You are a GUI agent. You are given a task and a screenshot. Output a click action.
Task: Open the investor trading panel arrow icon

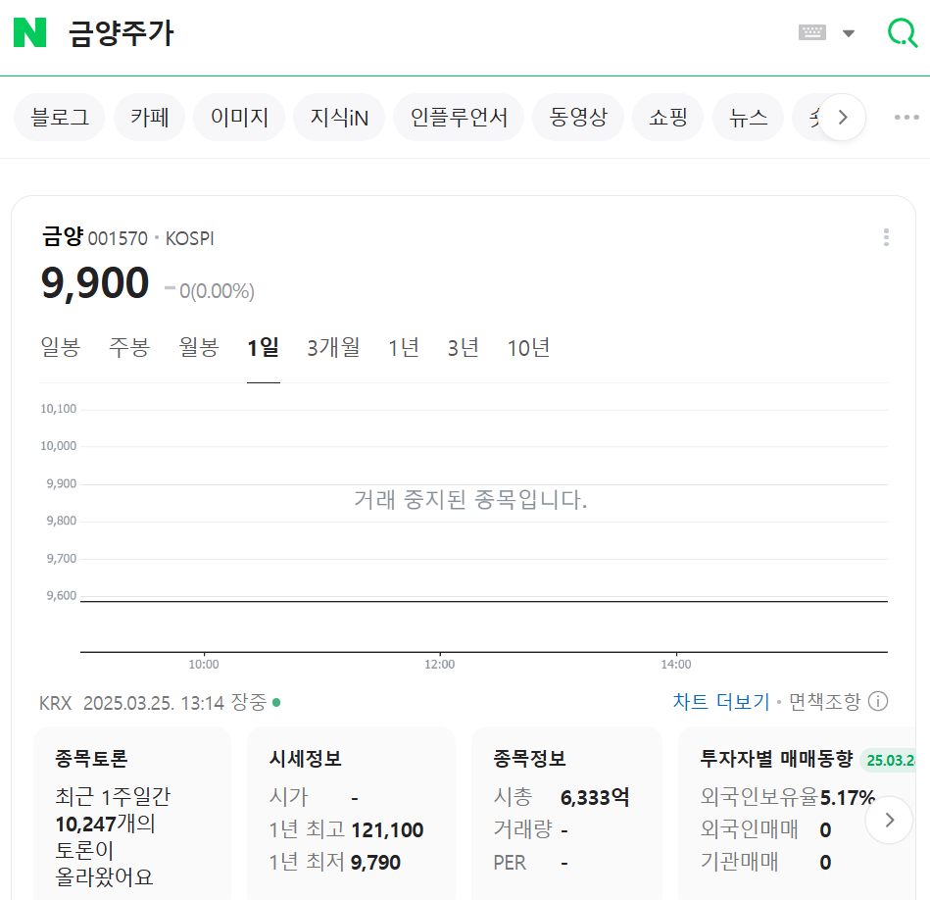point(889,820)
